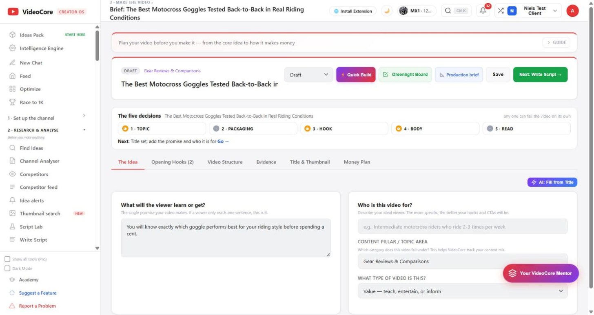Click the Competitors eye icon
The image size is (594, 315).
(12, 174)
